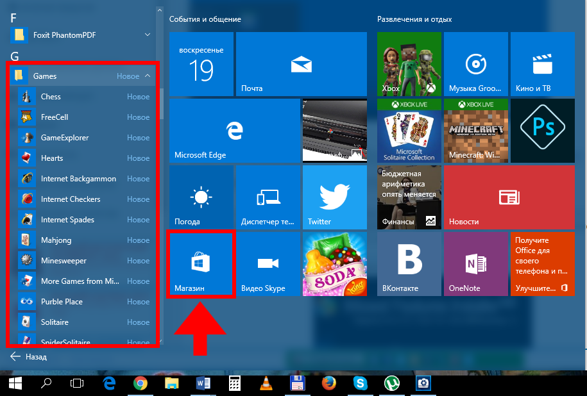The height and width of the screenshot is (396, 587).
Task: Open the Photoshop Ps tile
Action: pyautogui.click(x=543, y=131)
